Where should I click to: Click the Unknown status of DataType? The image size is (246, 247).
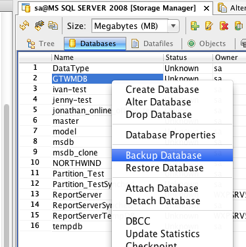point(182,69)
